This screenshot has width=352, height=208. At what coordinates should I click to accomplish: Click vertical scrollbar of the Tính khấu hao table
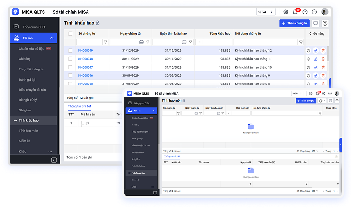(328, 54)
